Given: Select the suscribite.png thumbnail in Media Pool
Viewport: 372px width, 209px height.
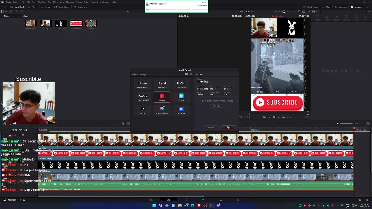Looking at the screenshot, I should pyautogui.click(x=76, y=24).
